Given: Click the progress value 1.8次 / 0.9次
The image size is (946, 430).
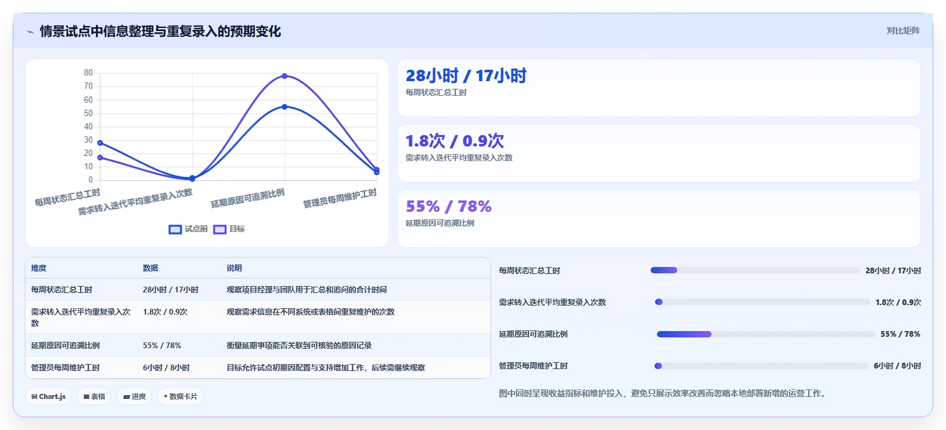Looking at the screenshot, I should click(898, 302).
